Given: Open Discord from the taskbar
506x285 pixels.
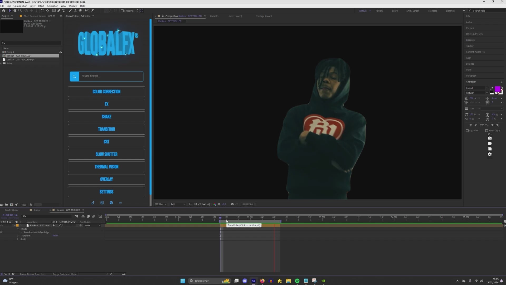Looking at the screenshot, I should click(245, 281).
